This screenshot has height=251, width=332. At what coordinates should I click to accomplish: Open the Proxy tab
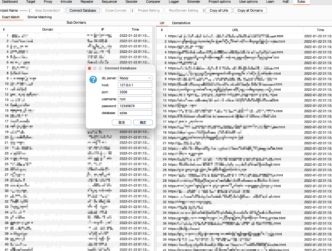tap(48, 2)
